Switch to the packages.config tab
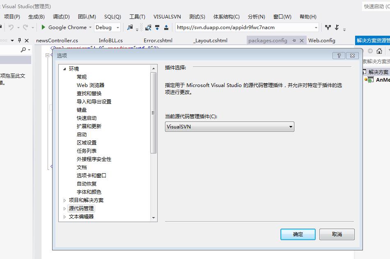 click(x=268, y=40)
